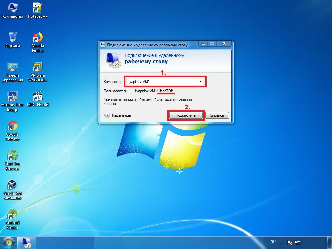
Task: Select the Start Tor Browser shortcut
Action: (13, 160)
